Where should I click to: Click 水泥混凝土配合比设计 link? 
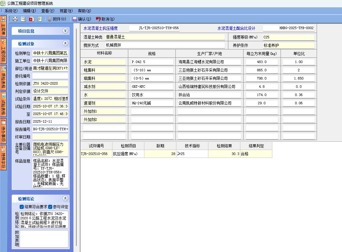(236, 28)
